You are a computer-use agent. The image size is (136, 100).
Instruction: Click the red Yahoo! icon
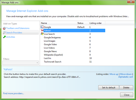click(x=42, y=31)
